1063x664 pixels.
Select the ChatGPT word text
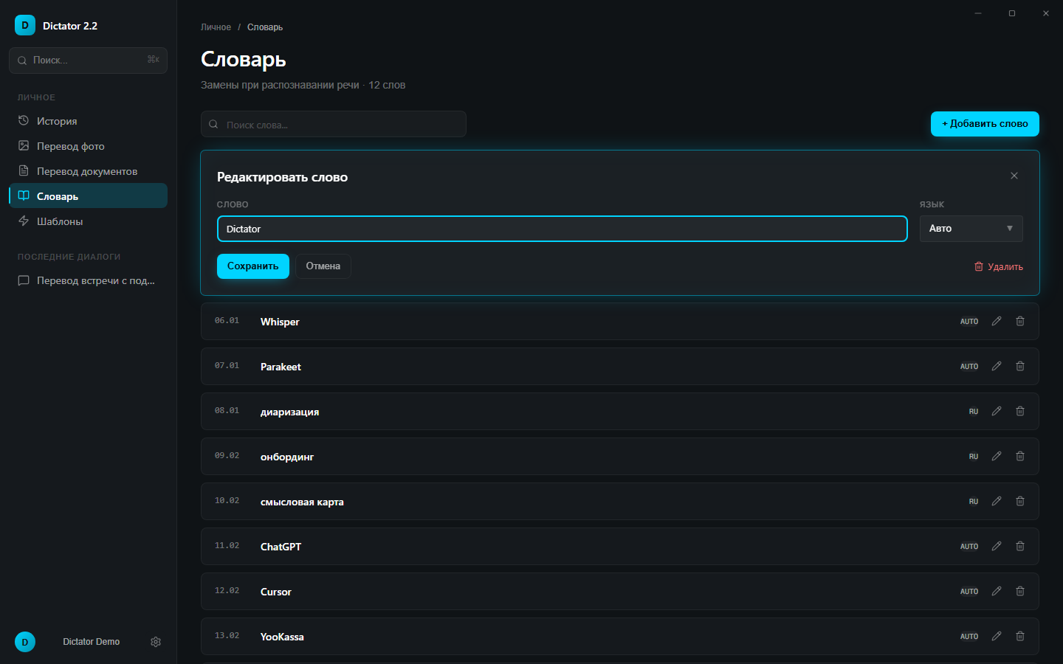pyautogui.click(x=281, y=547)
